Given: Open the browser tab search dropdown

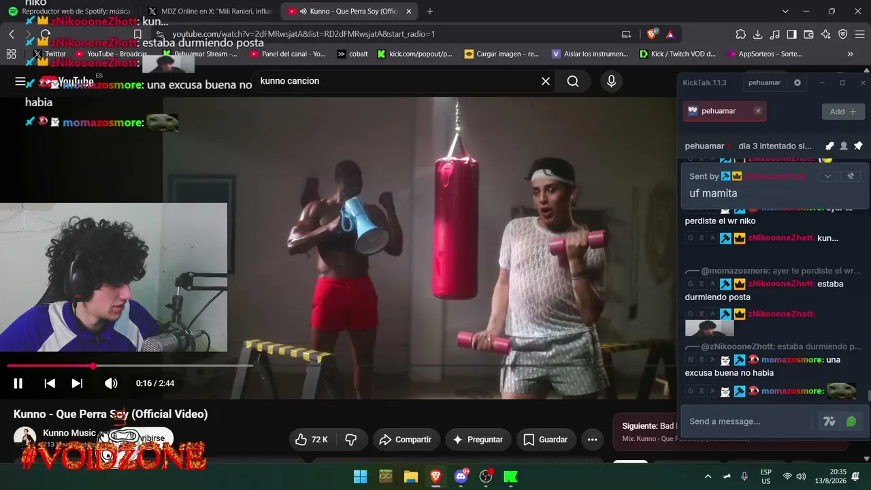Looking at the screenshot, I should coord(785,12).
